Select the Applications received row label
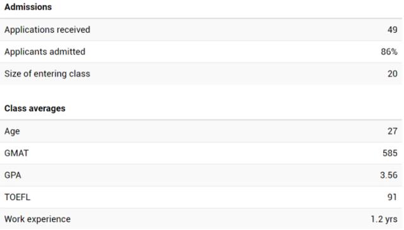 [x=47, y=30]
